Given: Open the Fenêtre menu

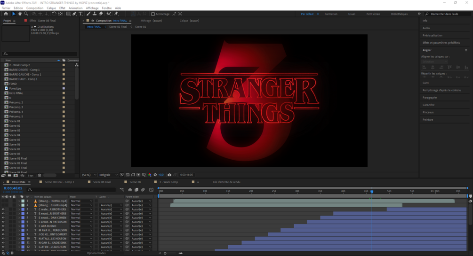Looking at the screenshot, I should coord(107,8).
